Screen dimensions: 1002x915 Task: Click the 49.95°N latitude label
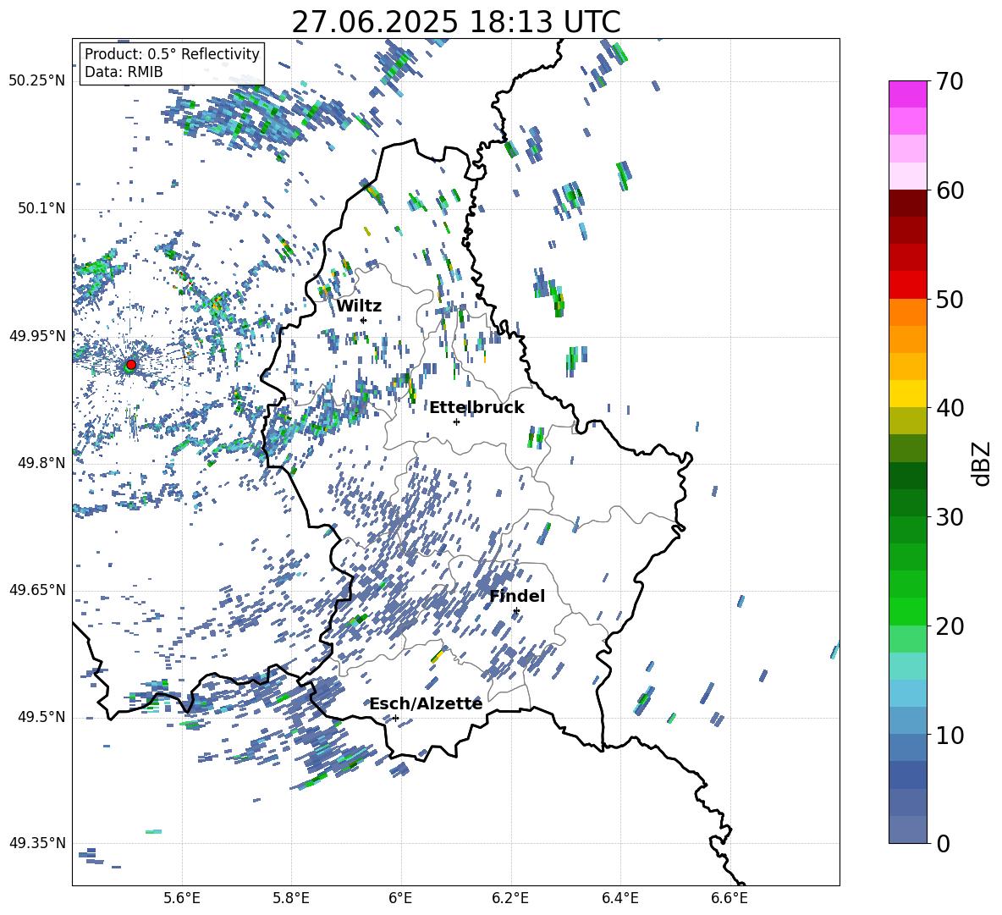pos(37,336)
